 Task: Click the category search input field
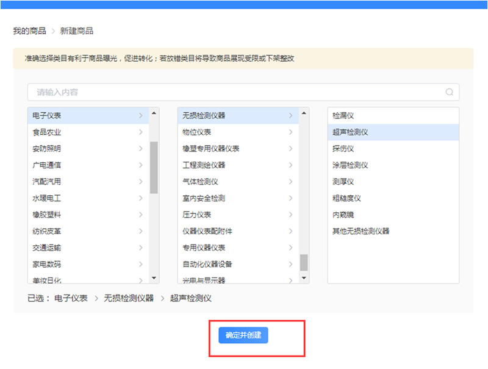coord(238,93)
